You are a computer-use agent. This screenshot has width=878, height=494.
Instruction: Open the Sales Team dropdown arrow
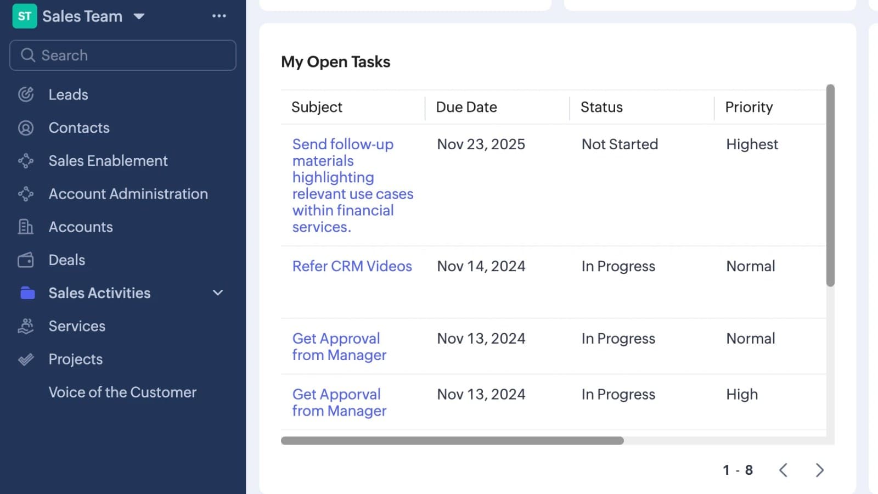click(139, 16)
